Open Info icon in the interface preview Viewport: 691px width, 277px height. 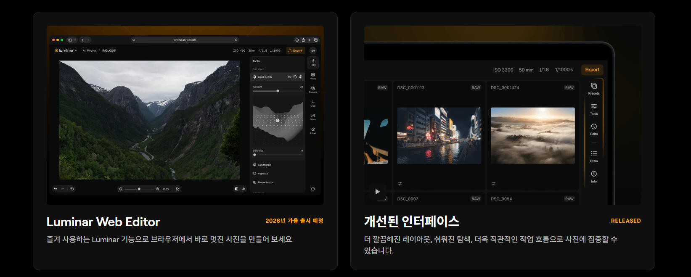[594, 177]
